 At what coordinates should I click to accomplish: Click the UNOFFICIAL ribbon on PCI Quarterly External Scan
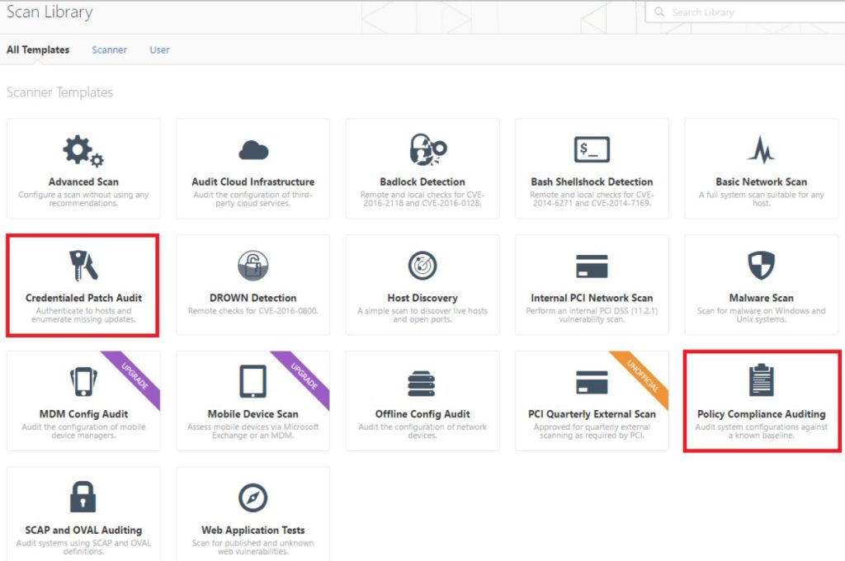pyautogui.click(x=642, y=377)
